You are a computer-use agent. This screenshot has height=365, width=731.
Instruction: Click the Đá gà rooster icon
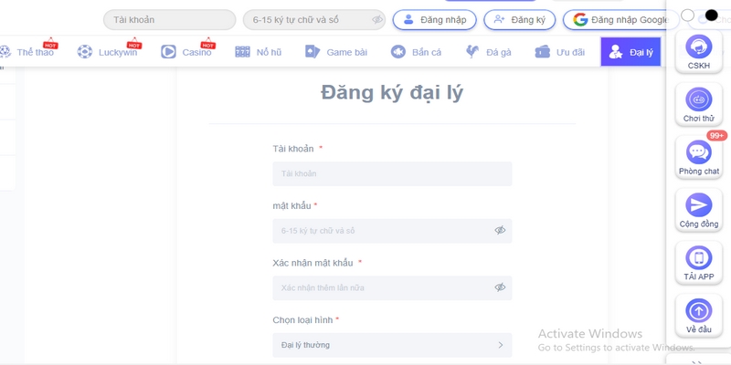coord(472,52)
